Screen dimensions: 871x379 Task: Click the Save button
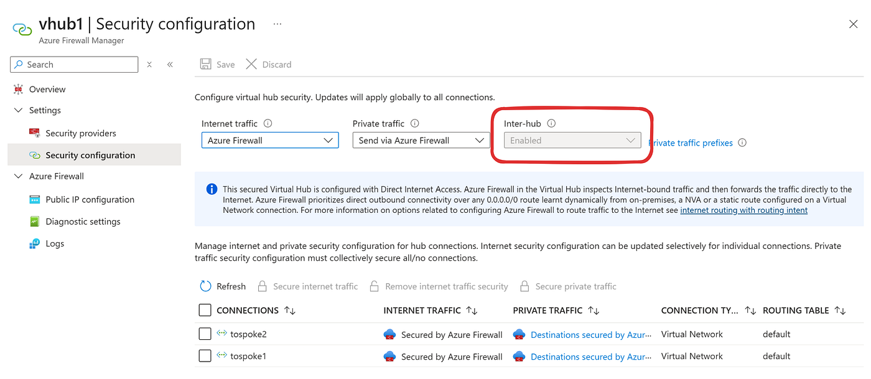pyautogui.click(x=217, y=65)
